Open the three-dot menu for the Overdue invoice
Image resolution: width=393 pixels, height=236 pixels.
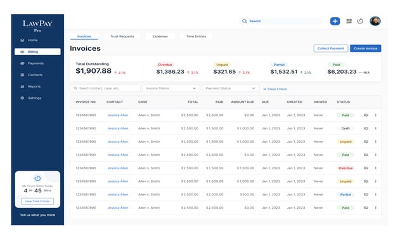376,168
